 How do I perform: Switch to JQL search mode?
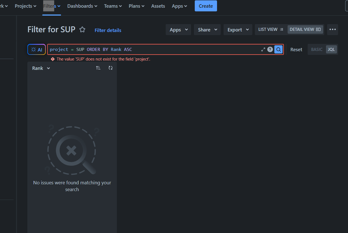tap(331, 50)
